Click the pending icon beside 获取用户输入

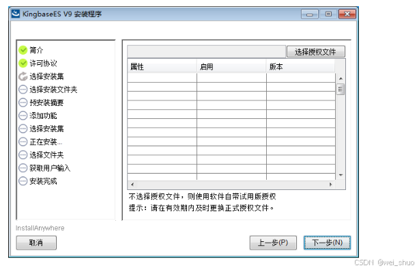[23, 167]
